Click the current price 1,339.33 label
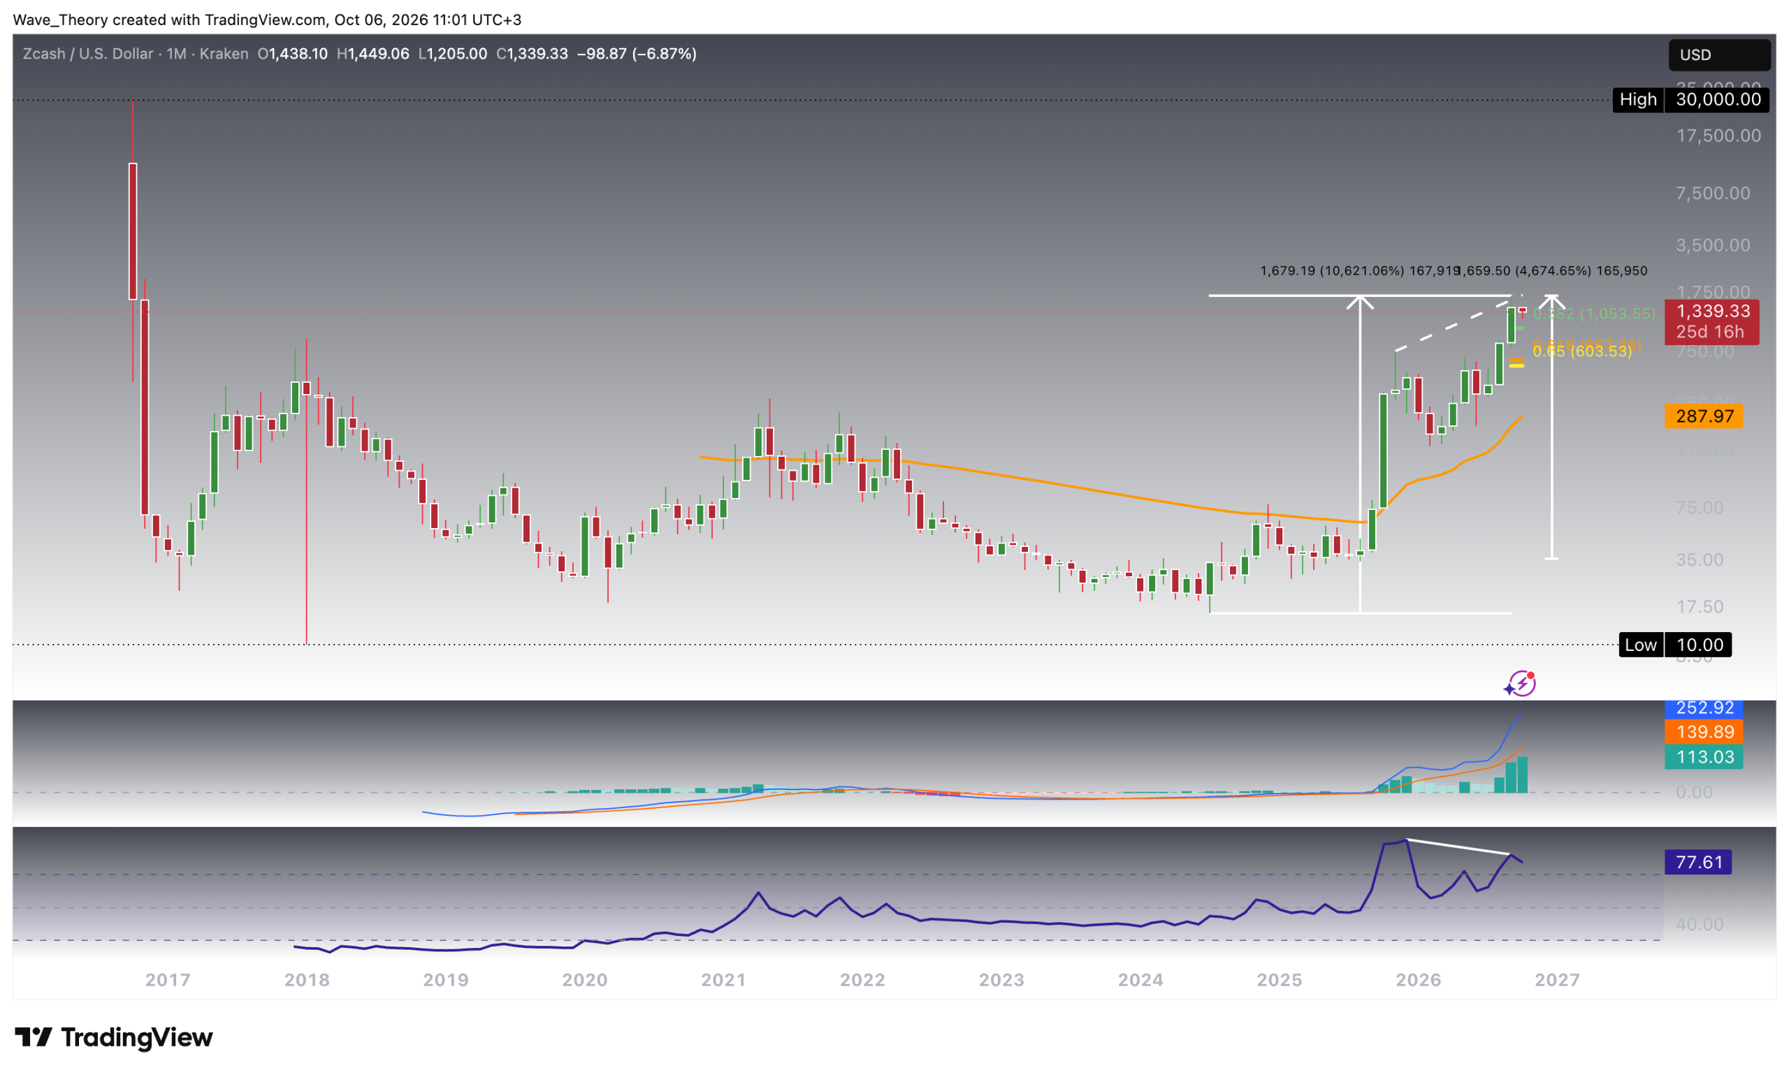The image size is (1789, 1075). tap(1711, 312)
